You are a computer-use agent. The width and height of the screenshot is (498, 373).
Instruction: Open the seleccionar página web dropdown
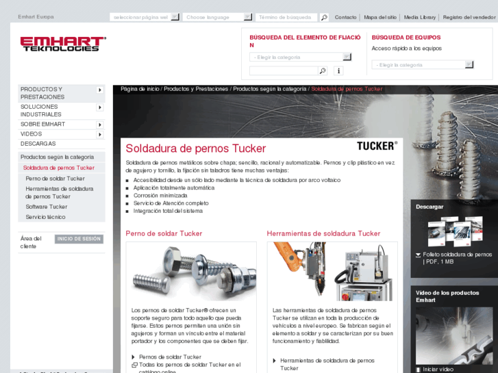tap(145, 17)
